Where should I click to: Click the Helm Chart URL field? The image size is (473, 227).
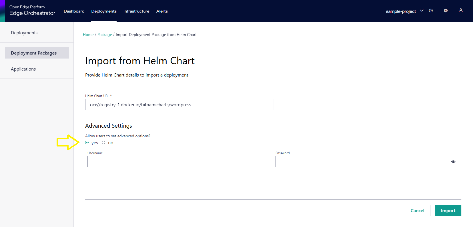(179, 105)
